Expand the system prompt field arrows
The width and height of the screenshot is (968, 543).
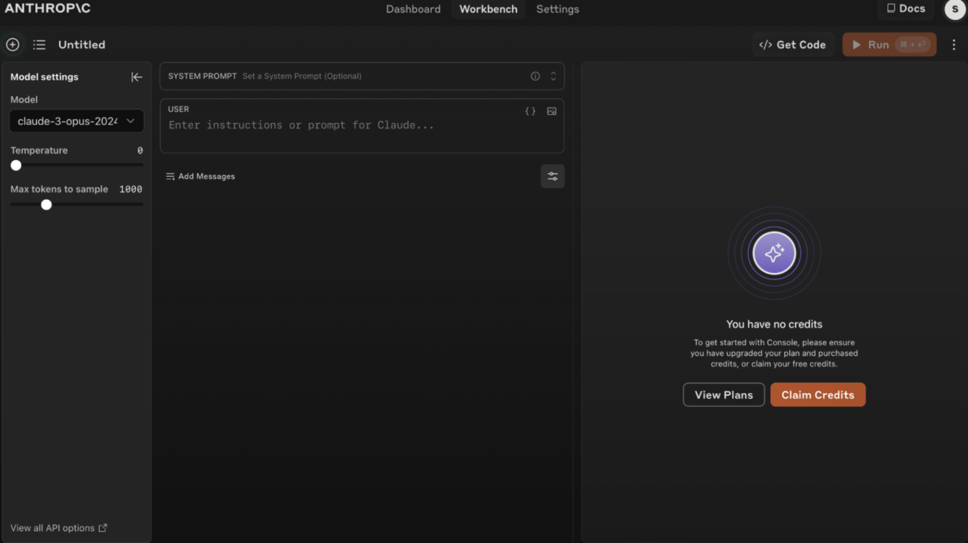pos(553,76)
